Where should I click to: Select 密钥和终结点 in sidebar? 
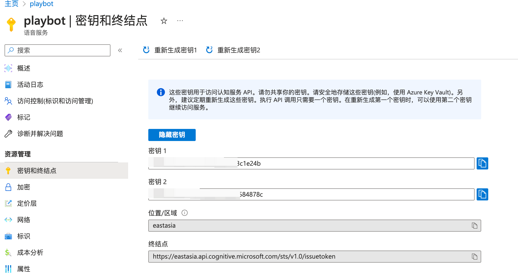tap(37, 171)
